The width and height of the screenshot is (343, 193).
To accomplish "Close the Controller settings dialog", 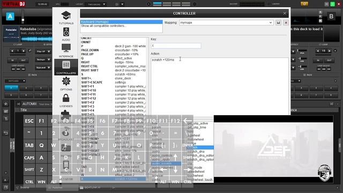I will pos(285,13).
